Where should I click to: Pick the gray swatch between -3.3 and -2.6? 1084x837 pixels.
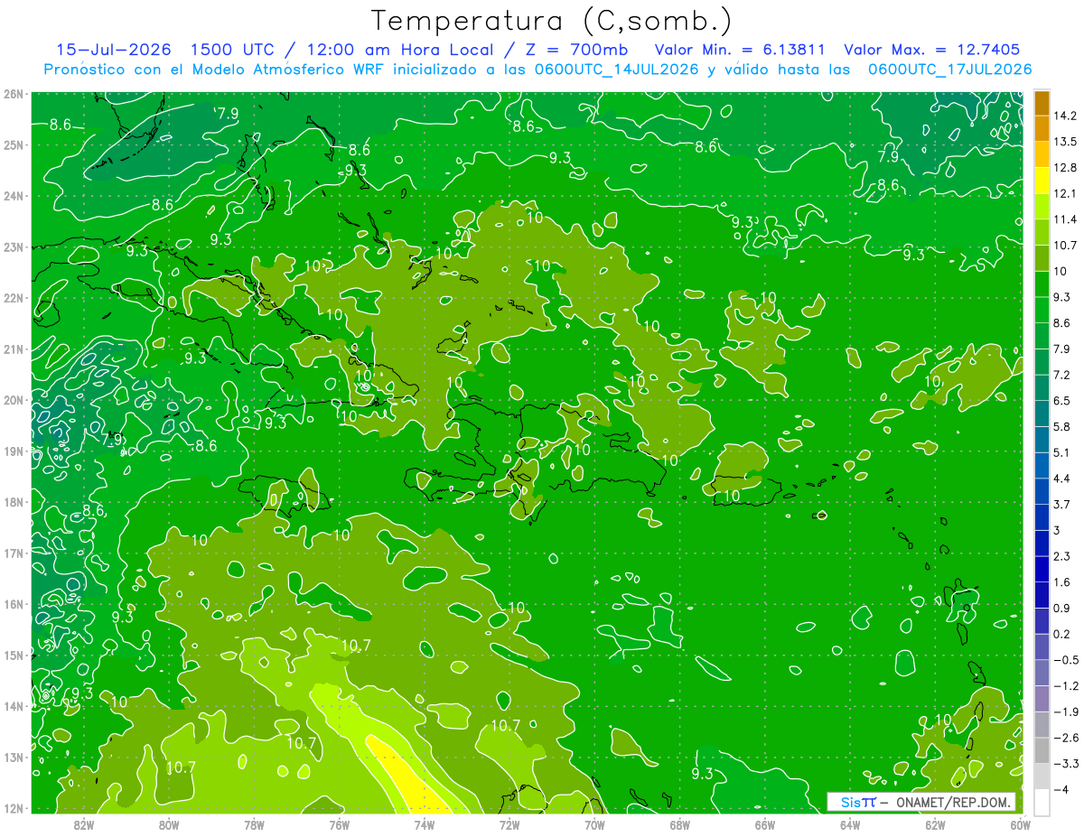[1042, 749]
